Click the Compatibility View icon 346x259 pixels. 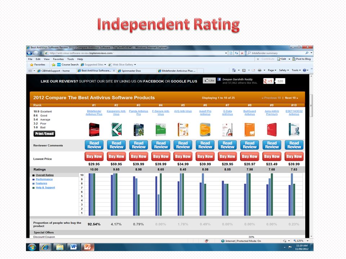pyautogui.click(x=231, y=53)
